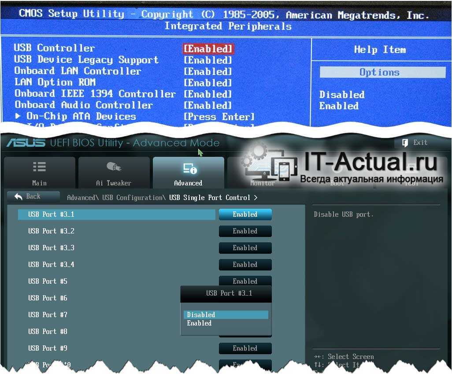
Task: Select Onboard Audio Controller Enabled value
Action: [208, 105]
